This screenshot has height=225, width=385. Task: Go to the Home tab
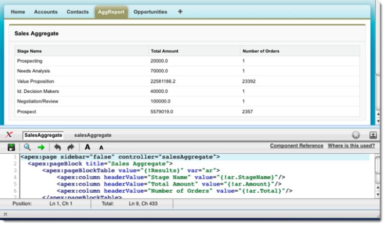tap(18, 12)
